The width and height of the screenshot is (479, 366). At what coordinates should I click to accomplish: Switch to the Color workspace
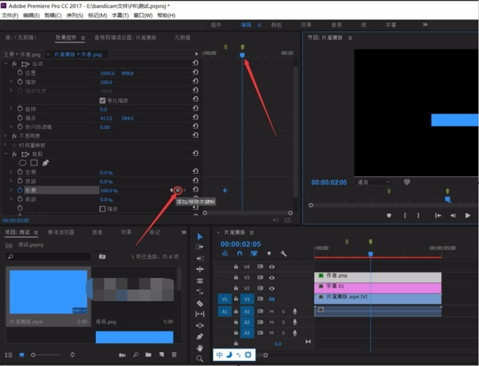tap(276, 25)
